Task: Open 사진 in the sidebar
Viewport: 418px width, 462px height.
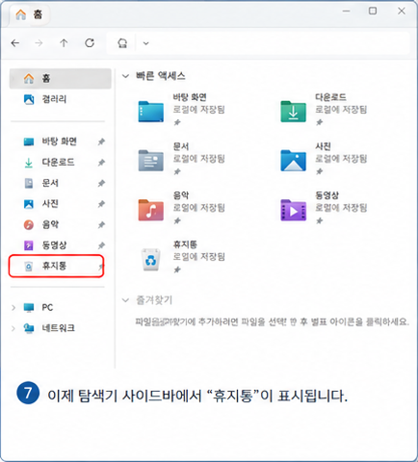Action: coord(60,204)
